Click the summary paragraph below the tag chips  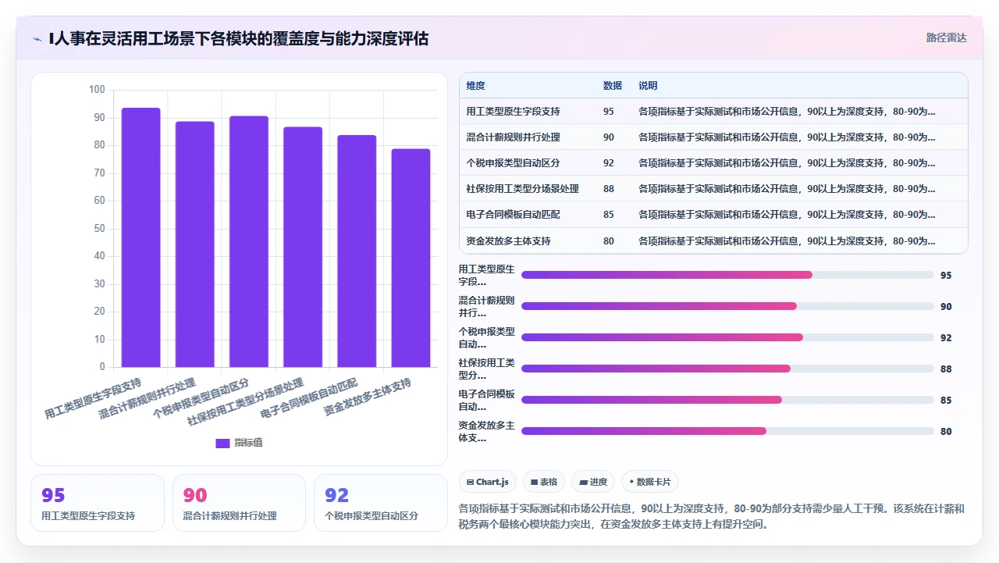point(712,516)
